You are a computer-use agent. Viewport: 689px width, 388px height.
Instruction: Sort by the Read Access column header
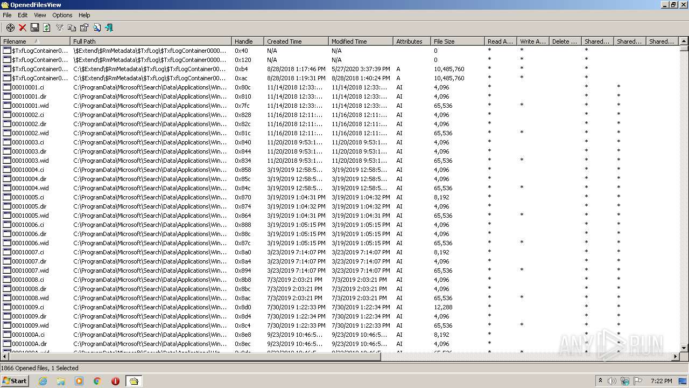pos(501,41)
